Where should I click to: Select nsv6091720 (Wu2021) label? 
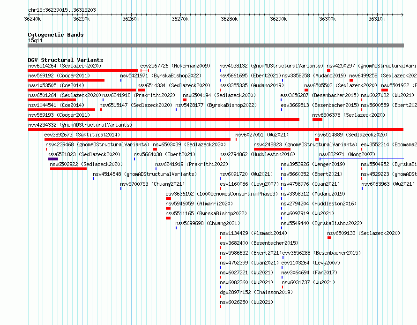pos(246,174)
